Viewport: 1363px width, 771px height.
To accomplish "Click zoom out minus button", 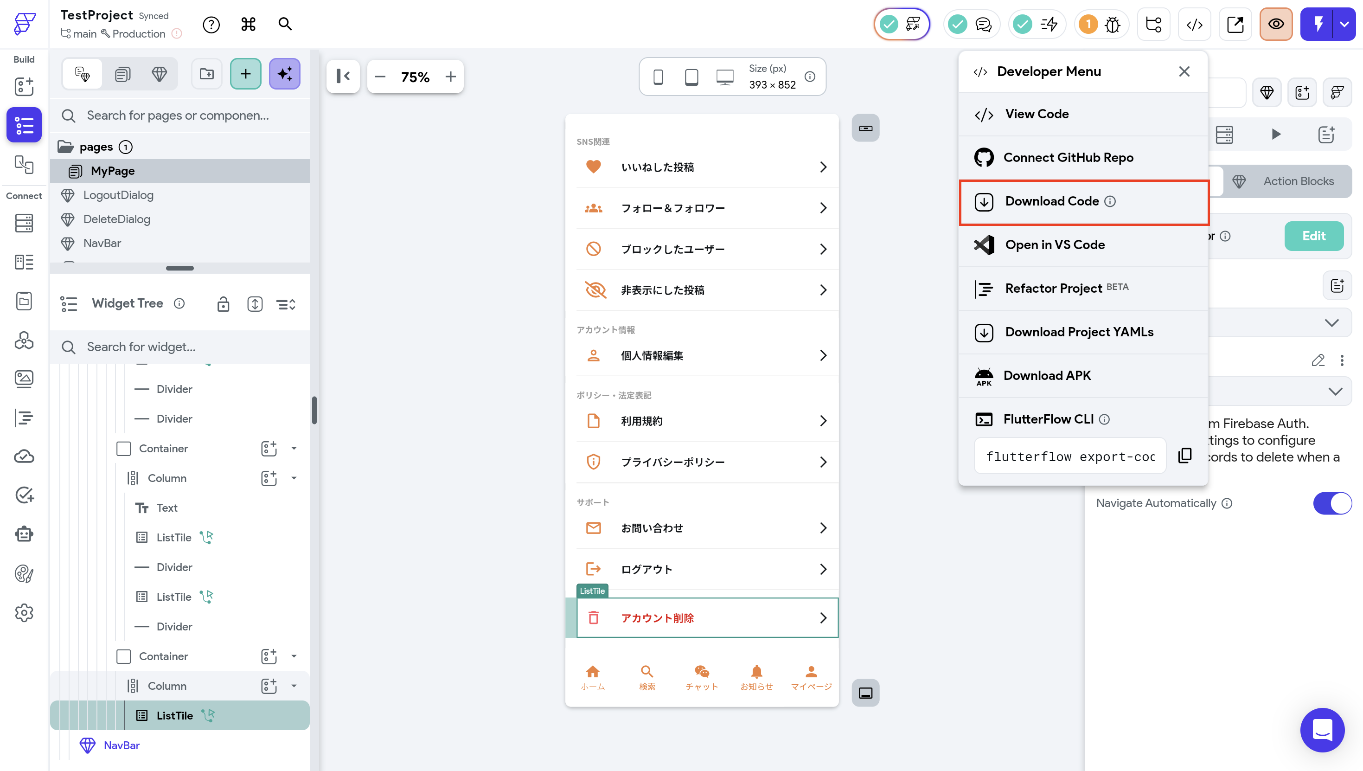I will pos(380,77).
